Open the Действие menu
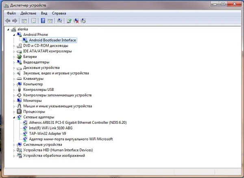The image size is (244, 178). (28, 13)
